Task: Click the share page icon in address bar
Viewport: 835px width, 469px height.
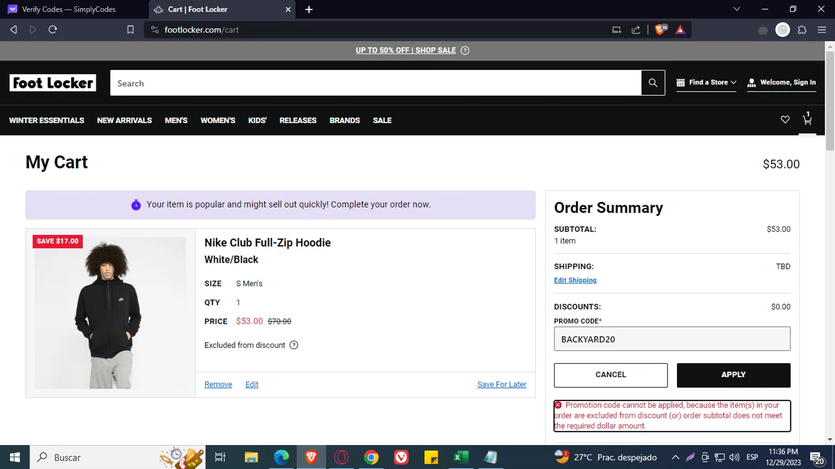Action: point(636,29)
